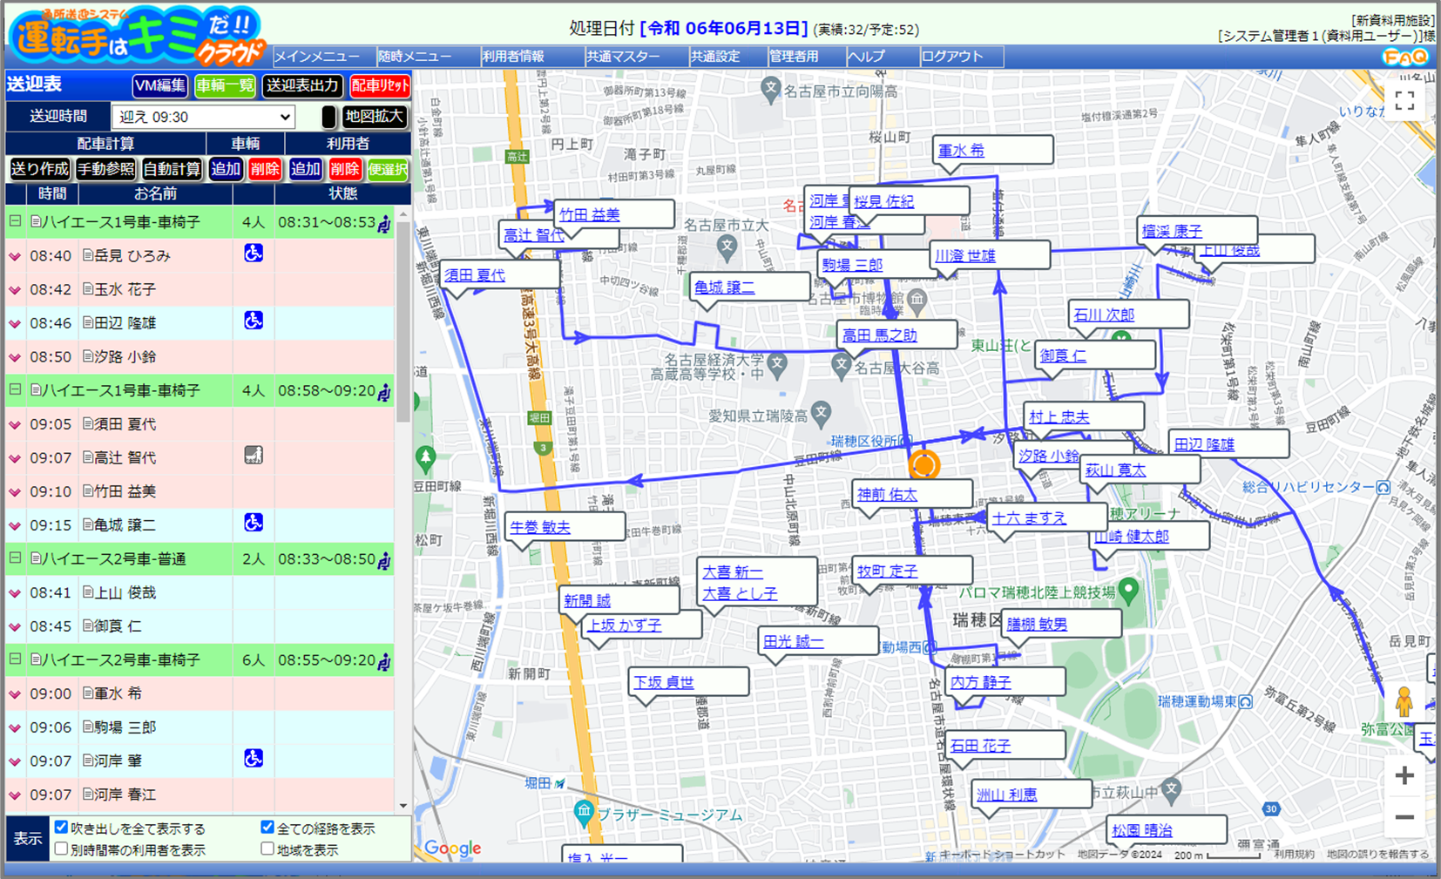Click document icon beside 竹田 益美
This screenshot has height=879, width=1441.
(x=88, y=490)
